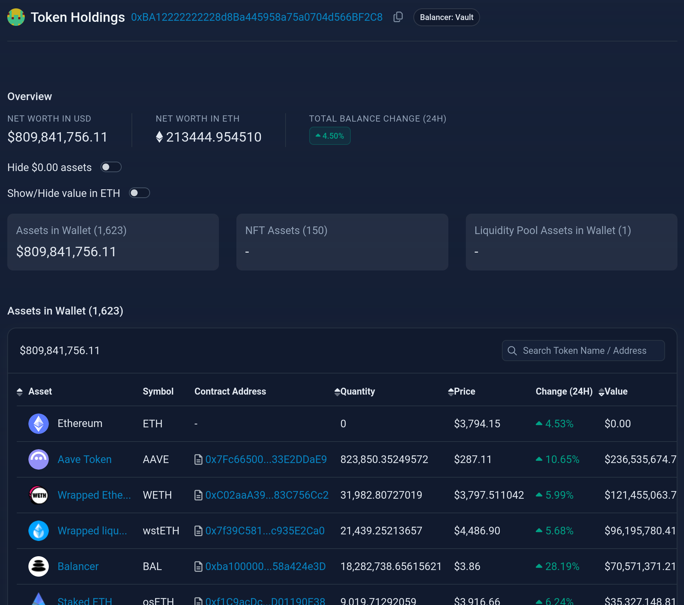The height and width of the screenshot is (605, 684).
Task: Click the Aave Token logo icon
Action: coord(38,459)
